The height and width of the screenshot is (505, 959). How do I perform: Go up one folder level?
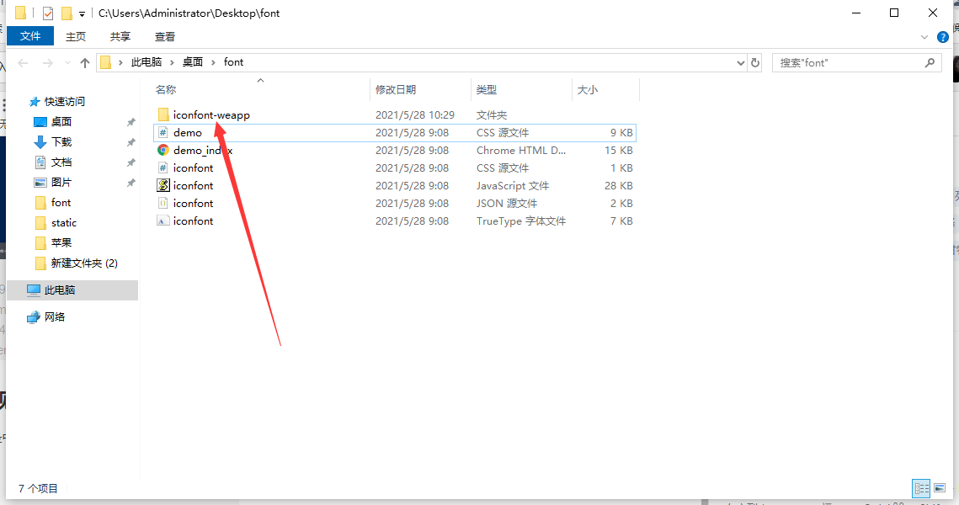pos(84,62)
